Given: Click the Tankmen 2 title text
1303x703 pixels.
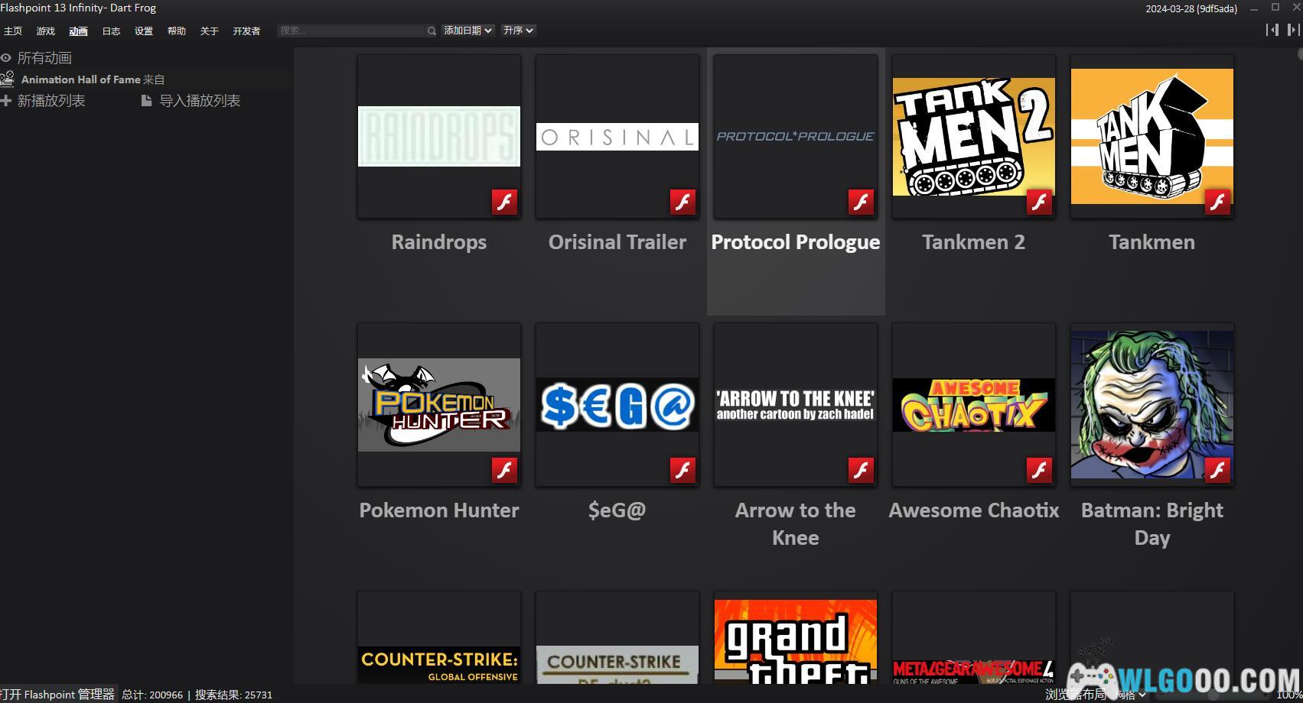Looking at the screenshot, I should [974, 242].
